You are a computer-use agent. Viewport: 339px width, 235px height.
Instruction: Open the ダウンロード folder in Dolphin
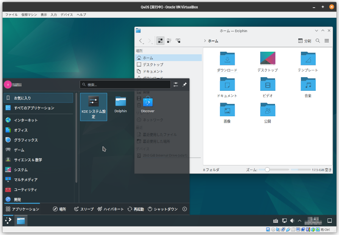(227, 62)
